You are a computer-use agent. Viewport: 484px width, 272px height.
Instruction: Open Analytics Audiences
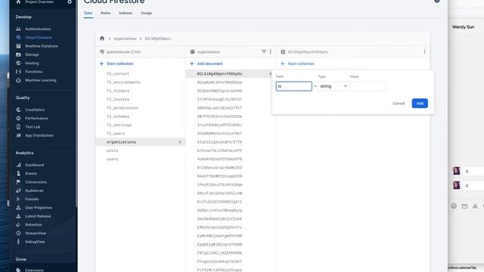click(x=34, y=190)
